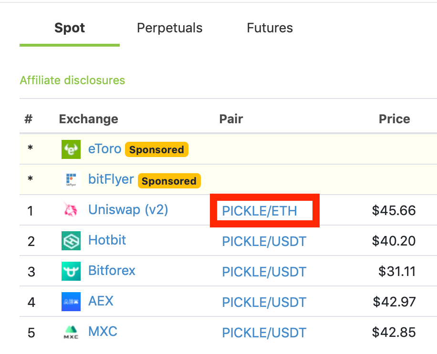Screen dimensions: 437x354
Task: Click the MXC exchange logo icon
Action: tap(71, 332)
